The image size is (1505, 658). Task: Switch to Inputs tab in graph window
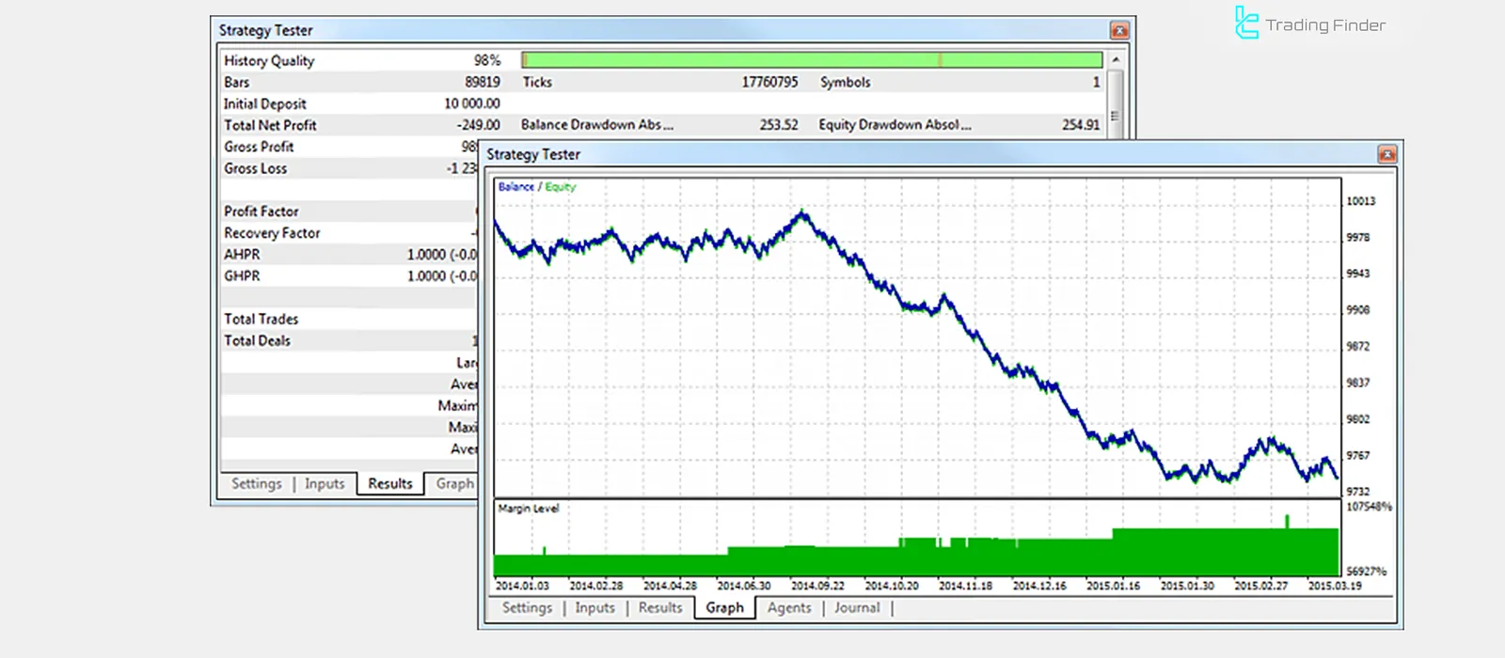[594, 608]
